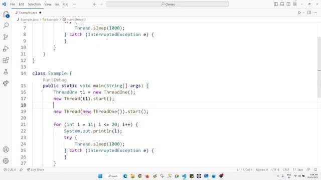
Task: Change CRLF end of line sequence
Action: [x=286, y=169]
